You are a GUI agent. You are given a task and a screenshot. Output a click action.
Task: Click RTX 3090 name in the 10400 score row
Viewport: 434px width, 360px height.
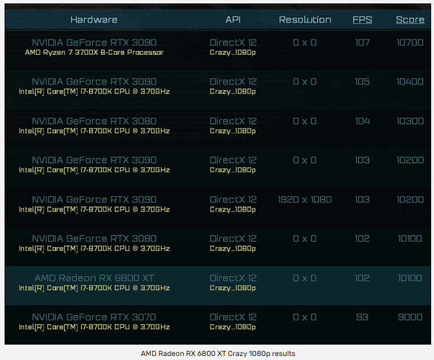pyautogui.click(x=94, y=82)
